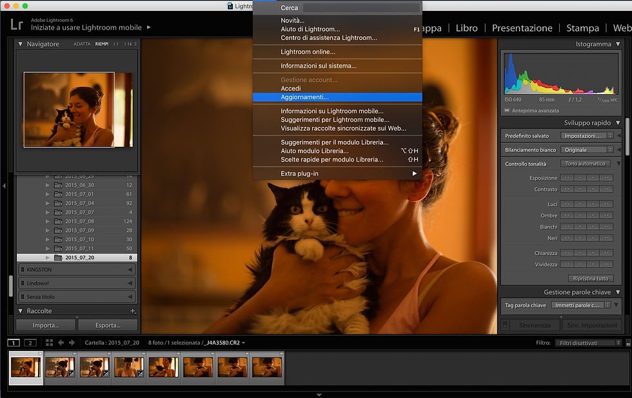
Task: Collapse the left panel using the edge arrow
Action: pyautogui.click(x=4, y=186)
